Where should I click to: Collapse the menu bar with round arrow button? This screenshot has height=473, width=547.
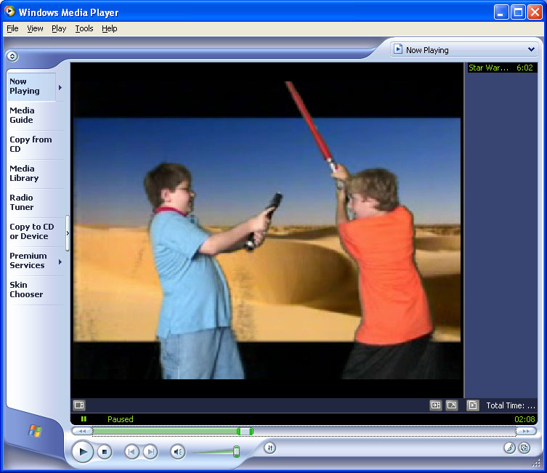[12, 56]
